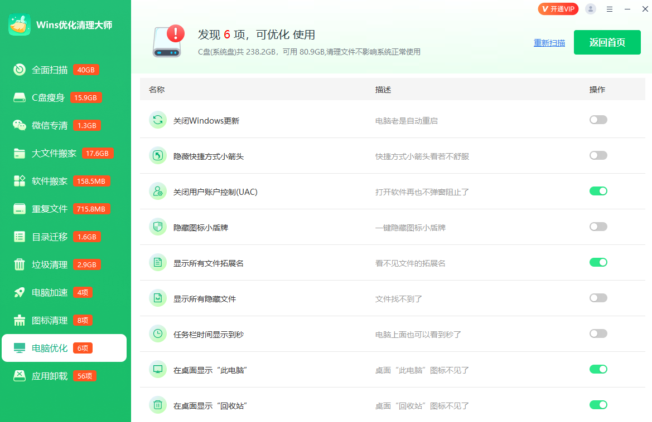
Task: Click the 关闭用户账户控制 user icon
Action: pos(158,192)
